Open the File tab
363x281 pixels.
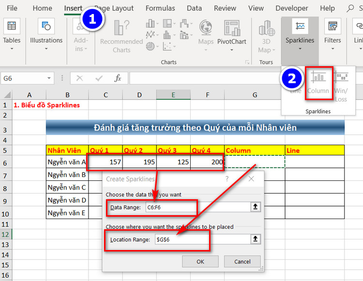[x=12, y=8]
